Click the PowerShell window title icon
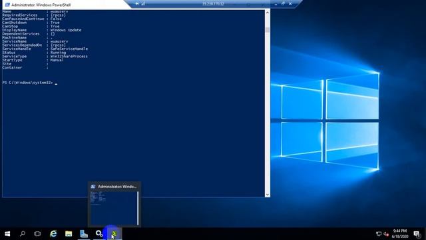Screen dimensions: 426x240 pyautogui.click(x=7, y=5)
